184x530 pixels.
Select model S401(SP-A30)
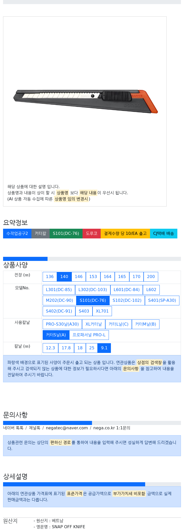coord(162,301)
